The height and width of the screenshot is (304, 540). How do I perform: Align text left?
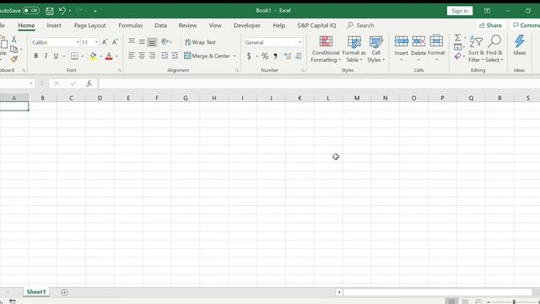click(132, 56)
